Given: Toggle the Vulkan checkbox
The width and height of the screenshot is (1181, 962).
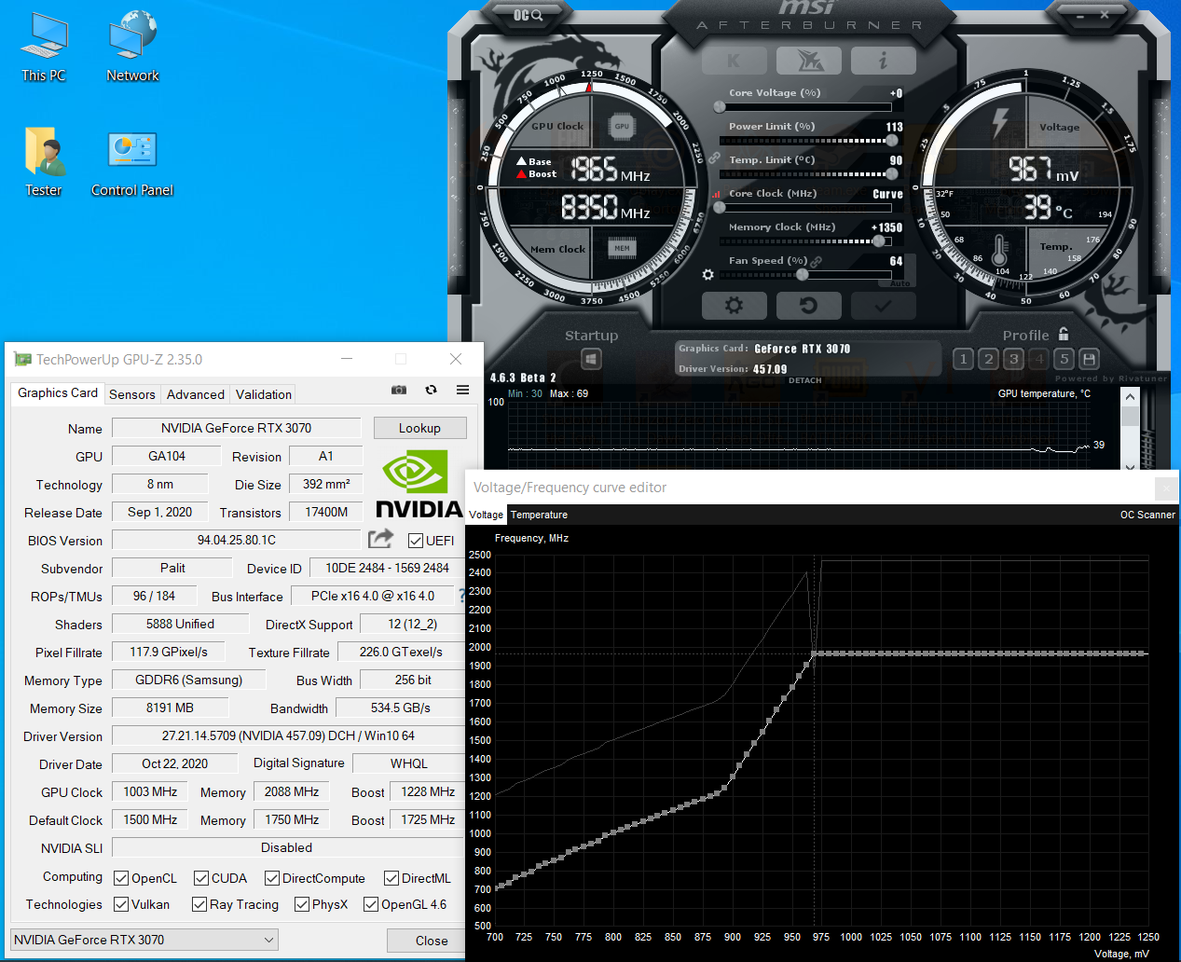Looking at the screenshot, I should click(x=121, y=904).
